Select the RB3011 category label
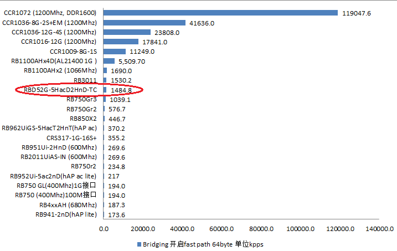The height and width of the screenshot is (251, 397). 85,80
